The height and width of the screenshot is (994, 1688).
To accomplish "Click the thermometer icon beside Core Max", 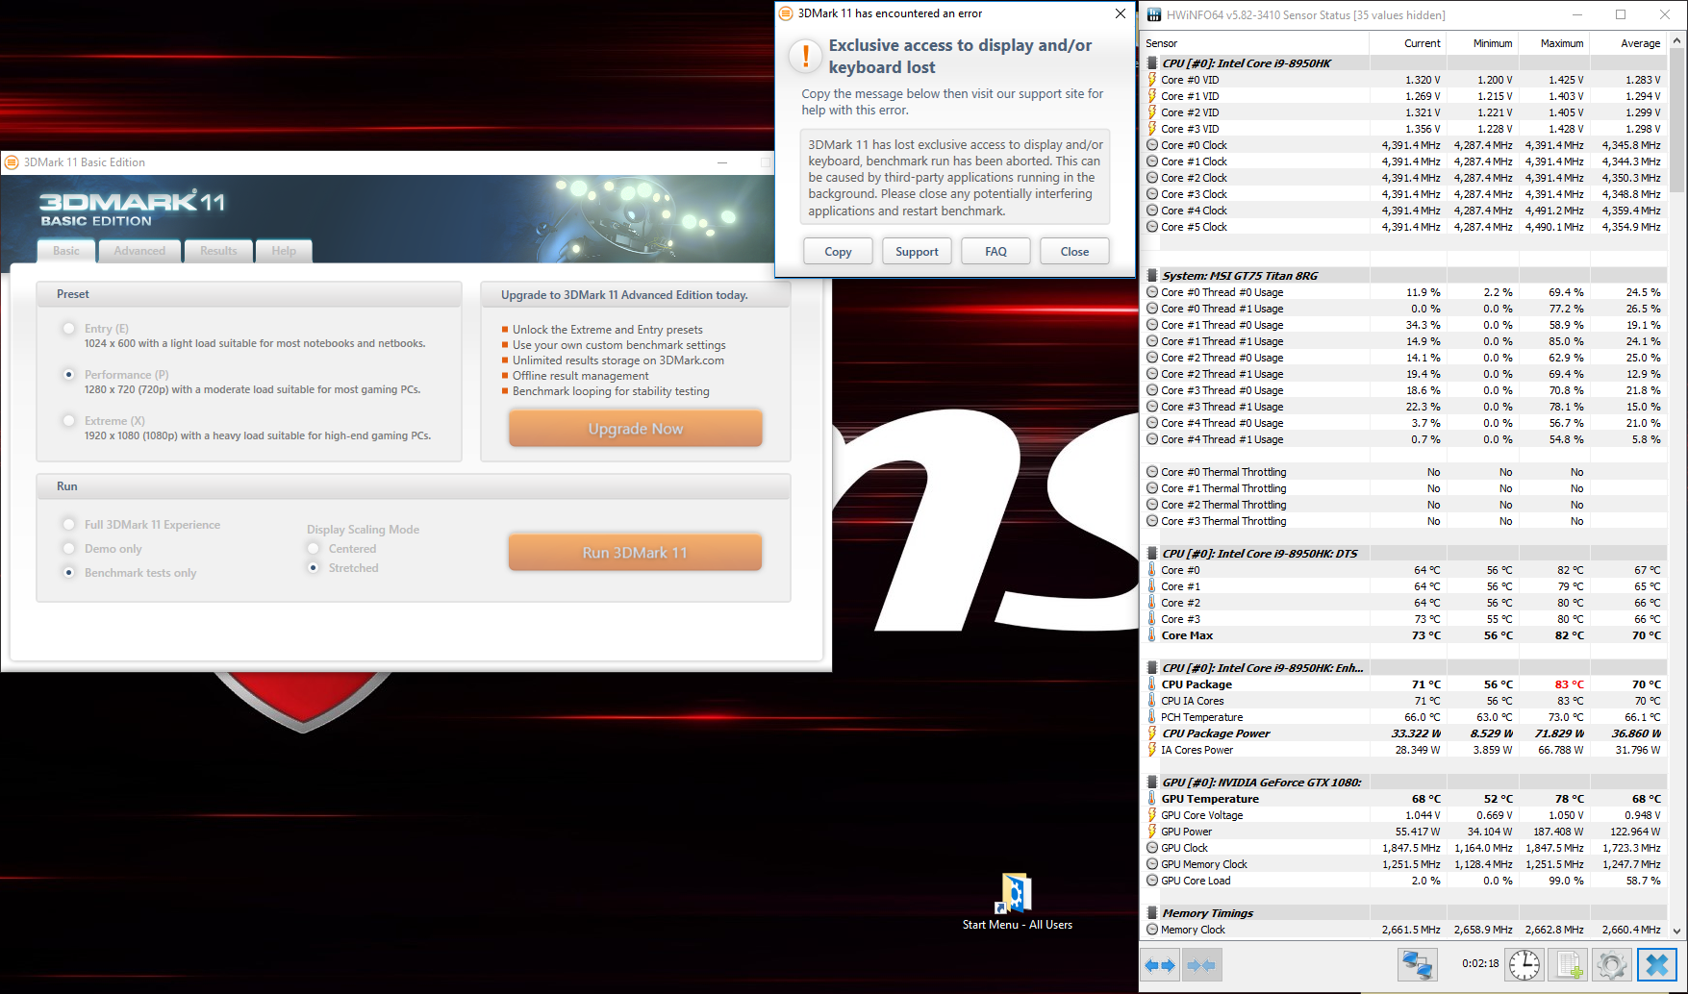I will pyautogui.click(x=1152, y=635).
